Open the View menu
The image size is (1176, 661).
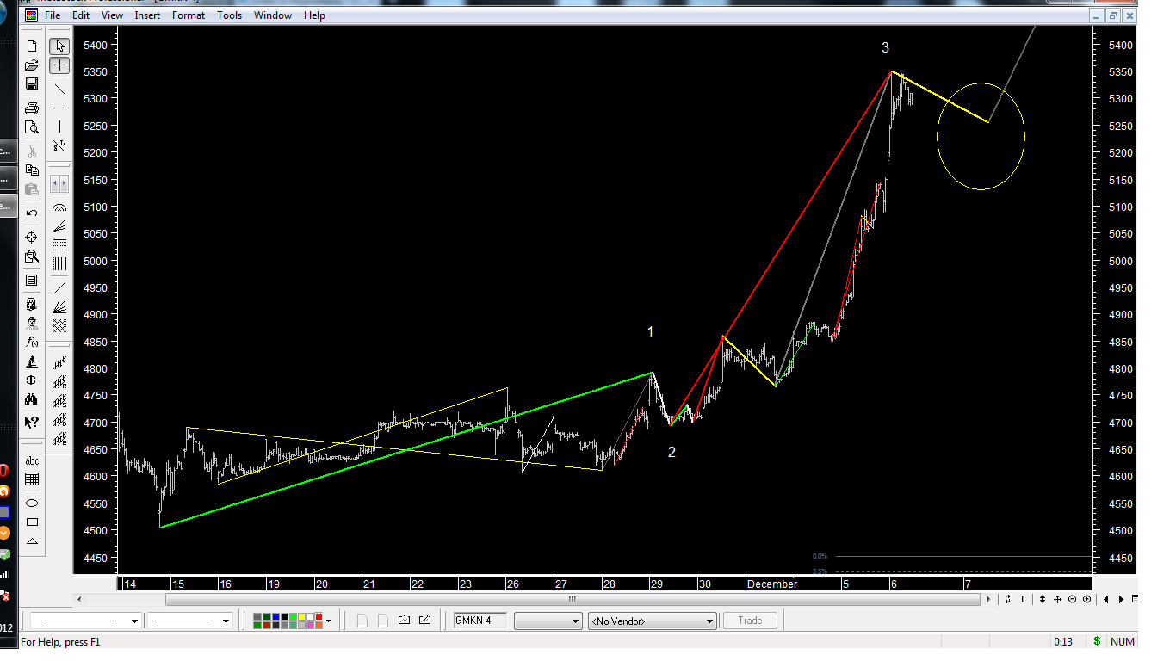point(112,15)
